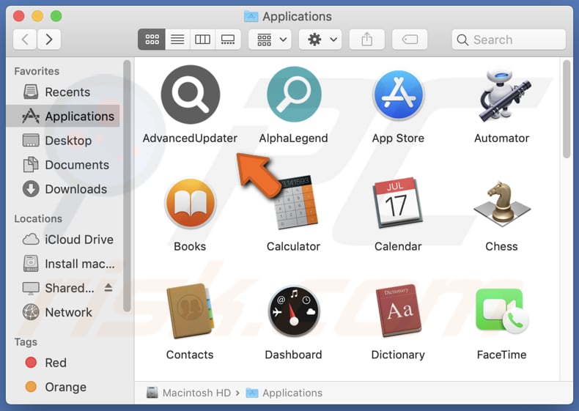
Task: Select the Contacts app icon
Action: pos(190,311)
